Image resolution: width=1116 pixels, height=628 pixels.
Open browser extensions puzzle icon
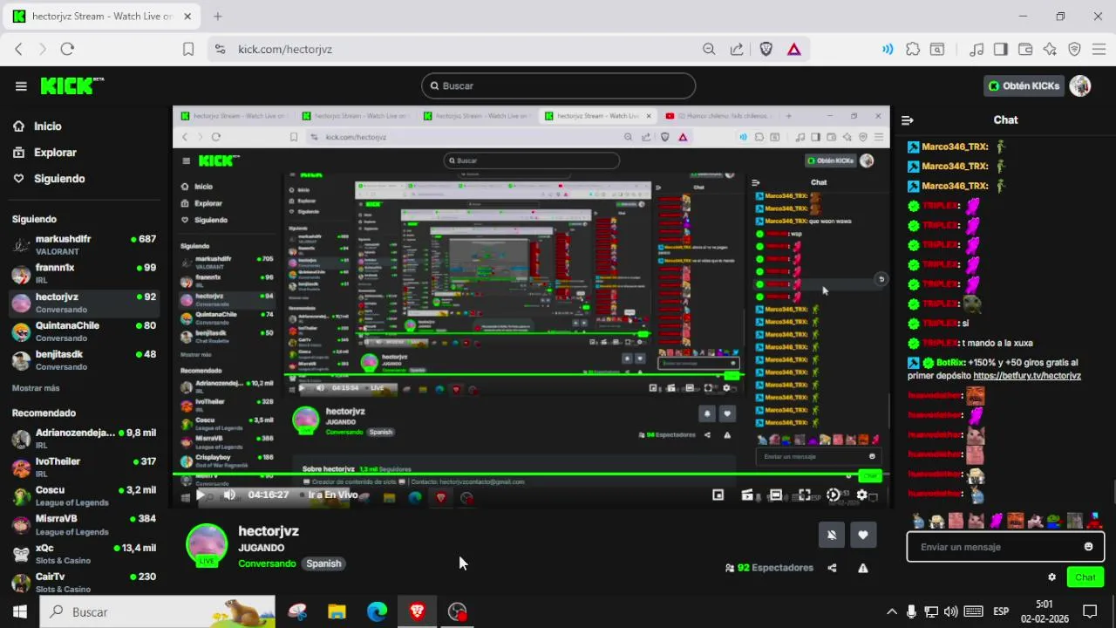913,49
